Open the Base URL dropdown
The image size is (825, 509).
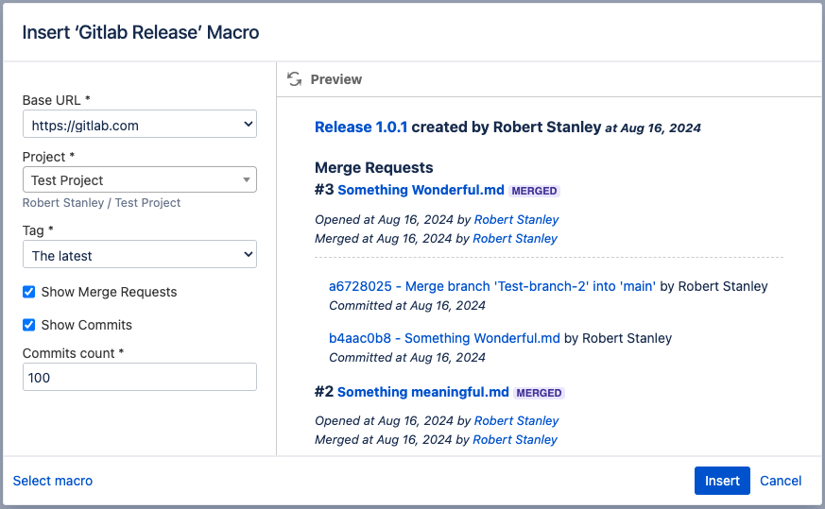(139, 124)
